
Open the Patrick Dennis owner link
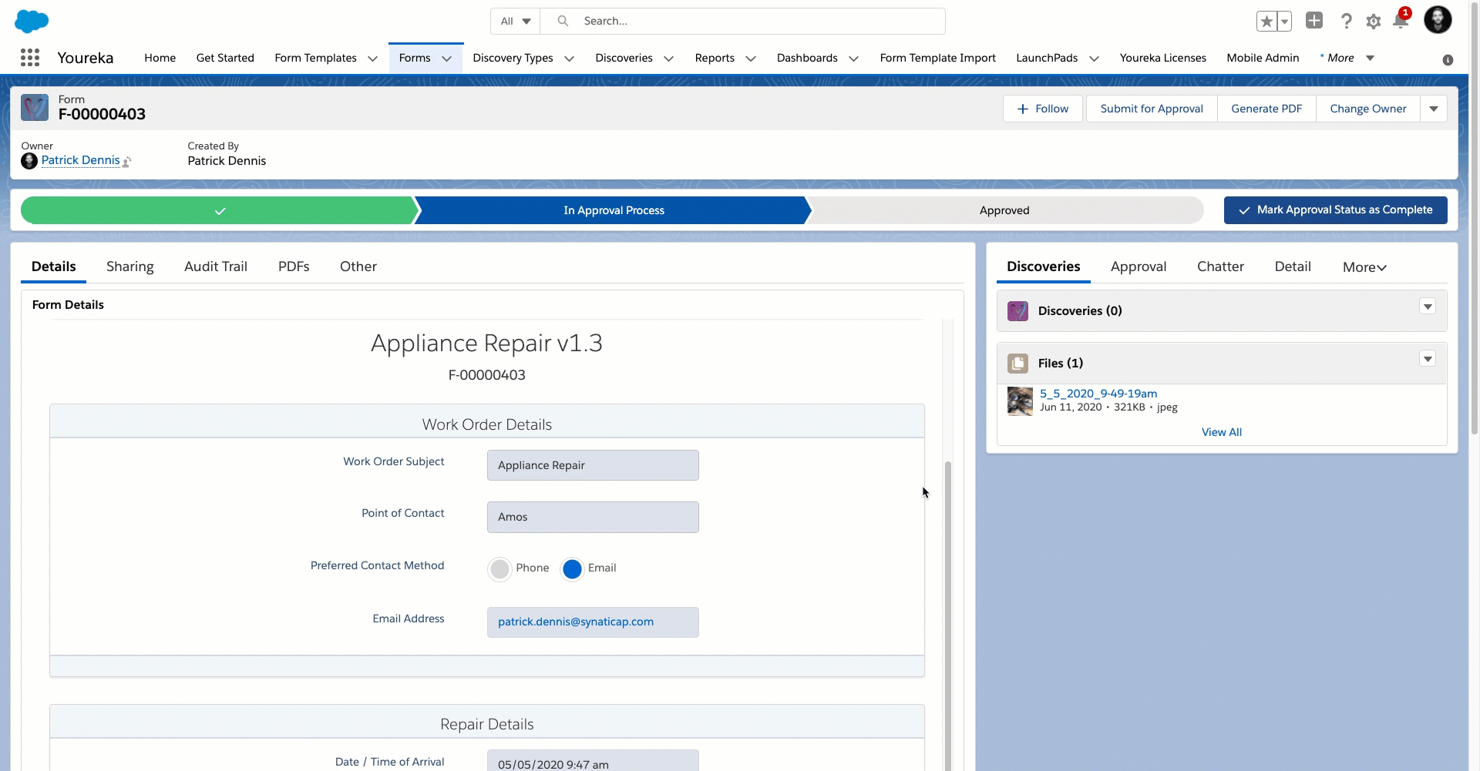[80, 160]
